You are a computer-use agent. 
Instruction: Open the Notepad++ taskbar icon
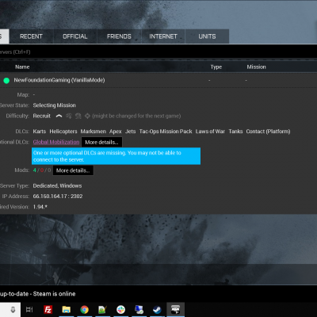click(x=102, y=310)
